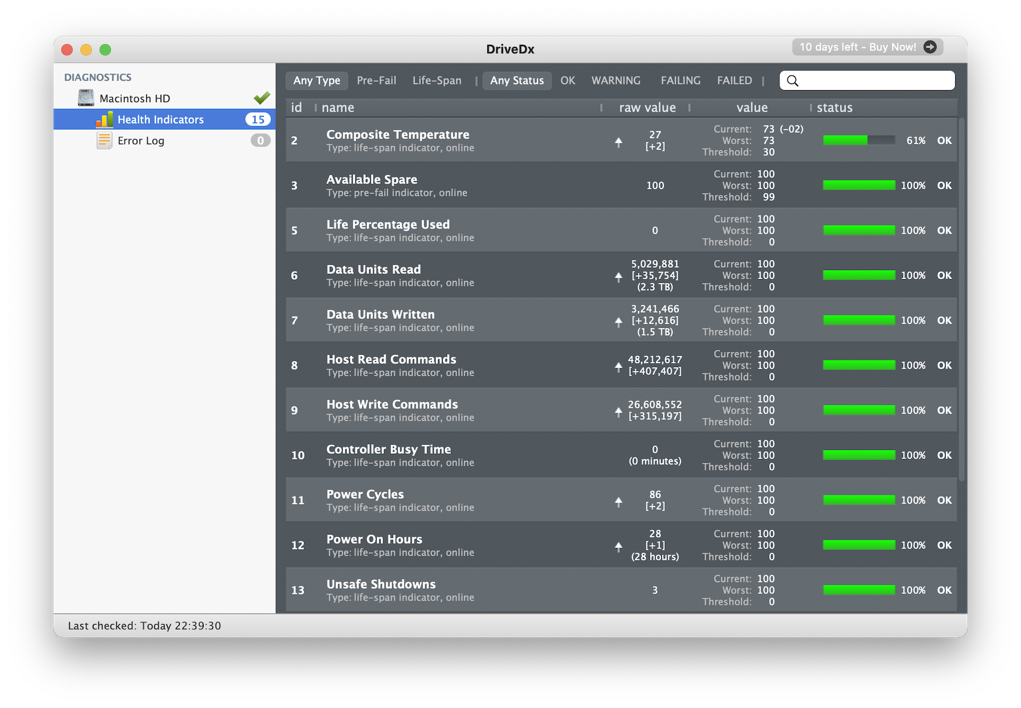
Task: Sort by the value column header
Action: [752, 107]
